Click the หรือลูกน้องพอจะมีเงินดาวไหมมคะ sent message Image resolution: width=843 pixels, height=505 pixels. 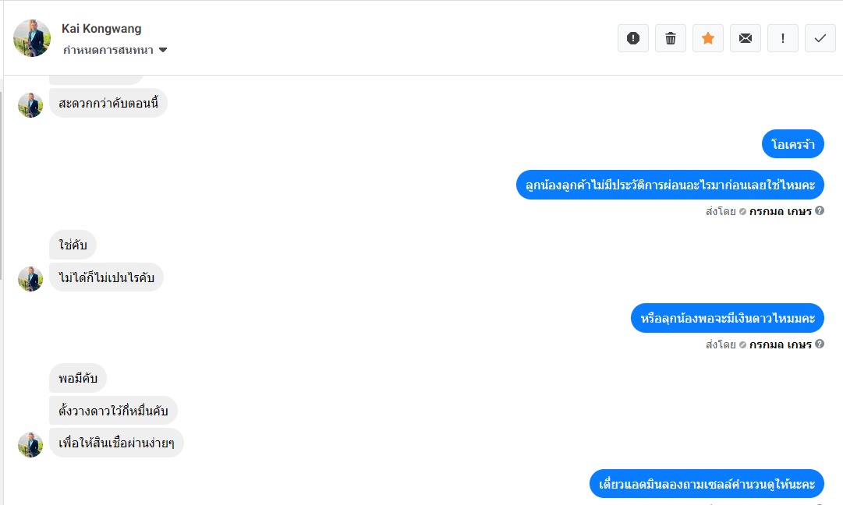pos(728,318)
